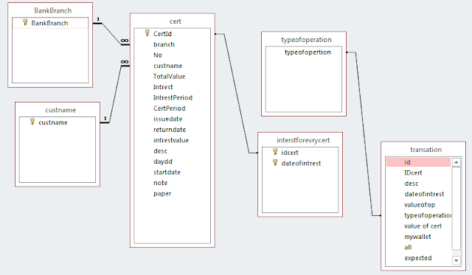
Task: Click the custname table title bar
Action: pyautogui.click(x=60, y=110)
